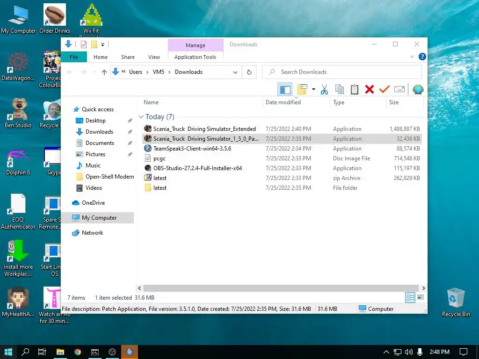Sort by Size column header
Screen dimensions: 479x359
405,102
